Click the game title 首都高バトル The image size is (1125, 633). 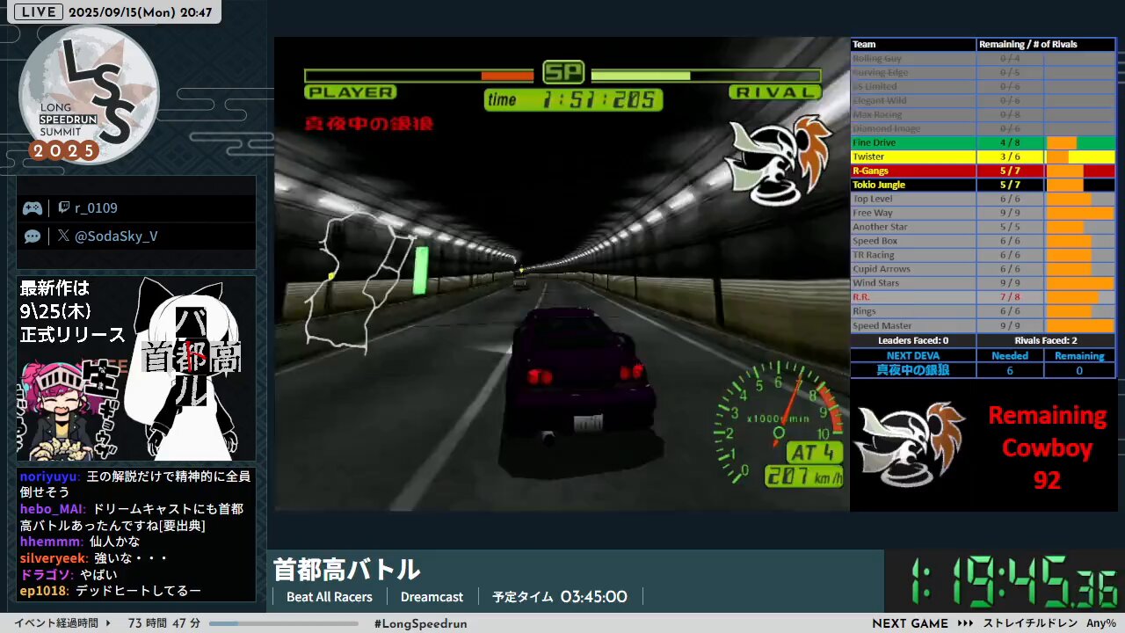(346, 570)
